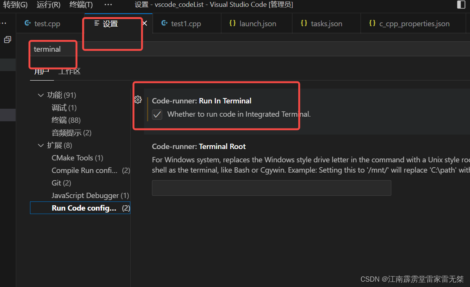Collapse the 功能 (91) tree section

pyautogui.click(x=41, y=95)
